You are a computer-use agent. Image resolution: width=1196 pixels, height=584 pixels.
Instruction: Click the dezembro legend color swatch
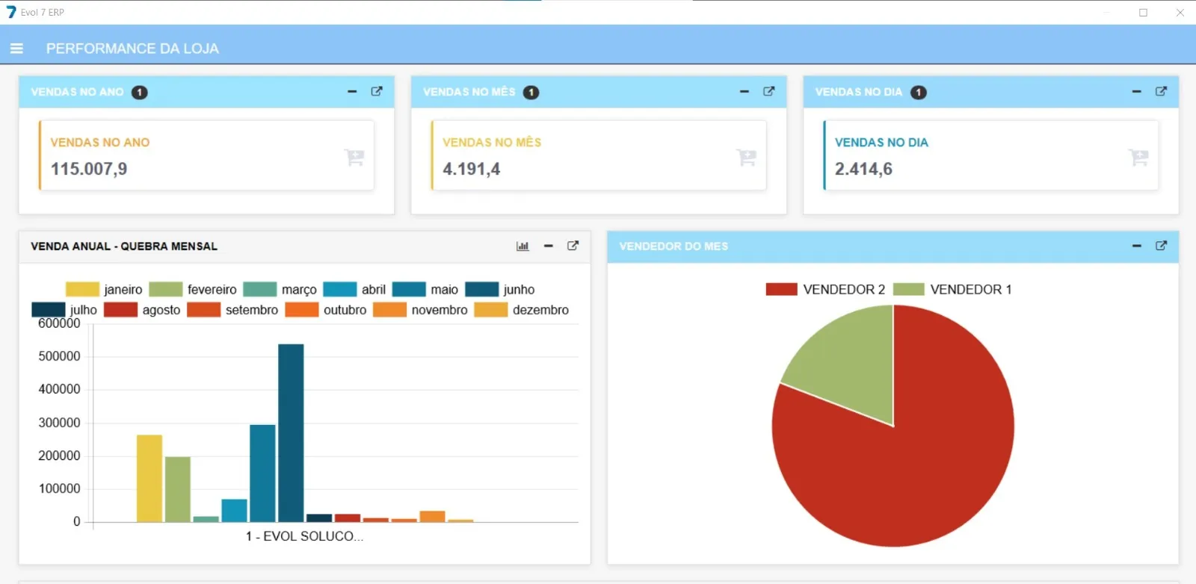tap(490, 310)
